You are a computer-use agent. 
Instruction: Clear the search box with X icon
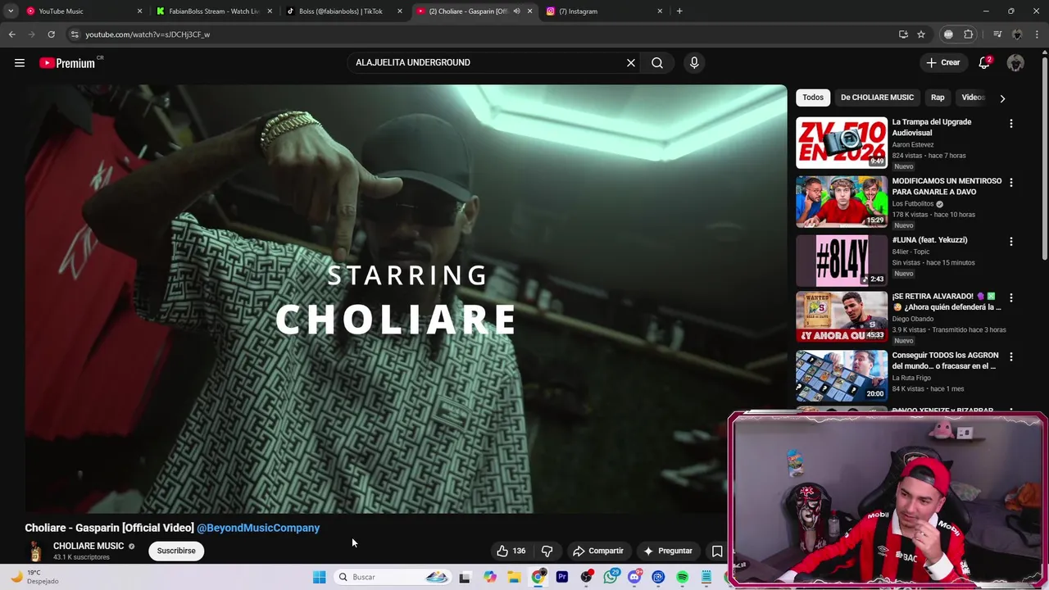pos(631,63)
